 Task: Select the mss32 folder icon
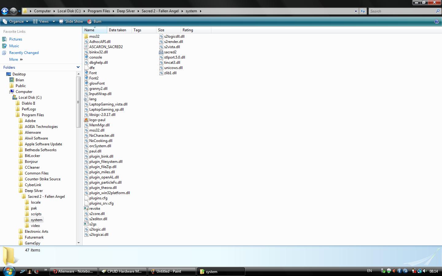point(86,36)
